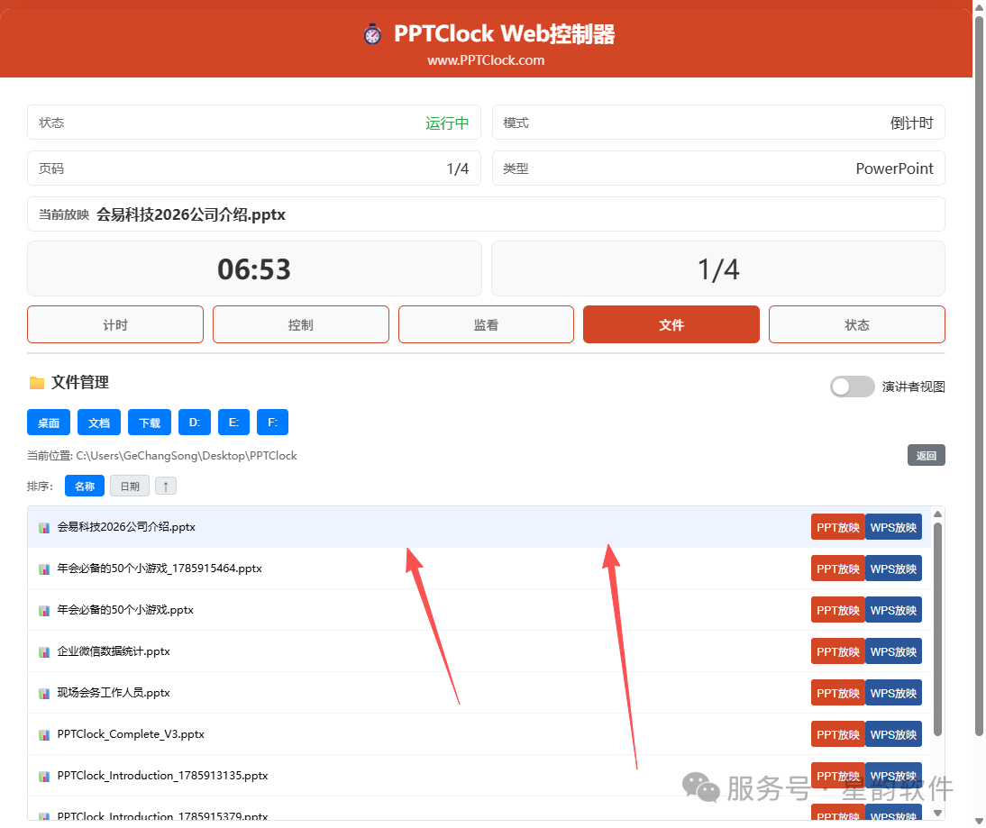Switch to the 监看 tab
Image resolution: width=986 pixels, height=828 pixels.
pyautogui.click(x=486, y=324)
